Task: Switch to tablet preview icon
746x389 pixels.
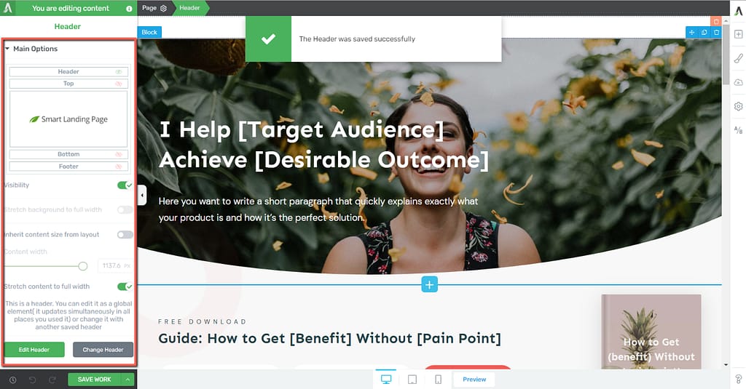Action: click(412, 380)
